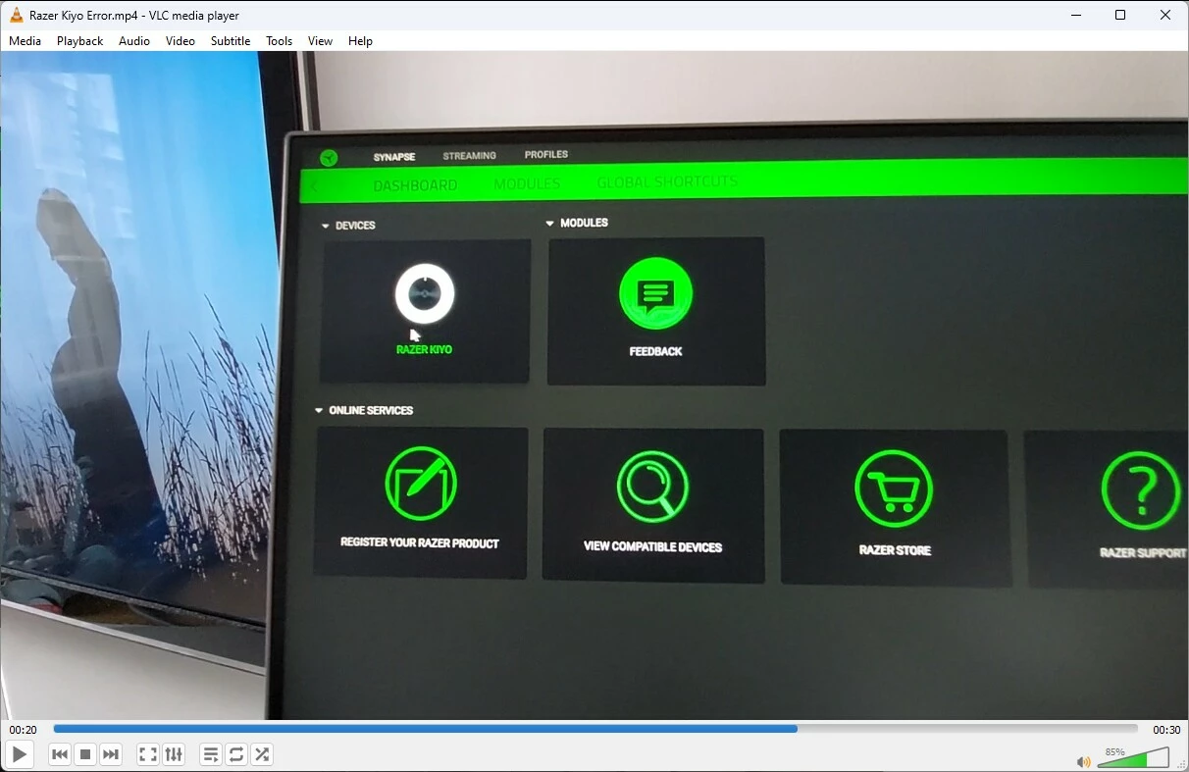Click the shopping cart store icon
Screen dimensions: 1189x772
894,489
